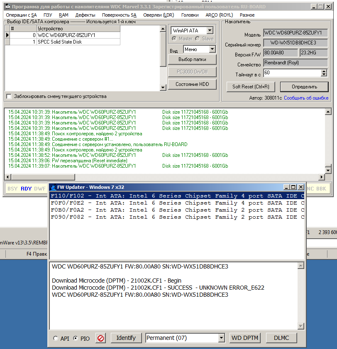337x349 pixels.
Task: Select the Master radio button
Action: click(x=174, y=39)
